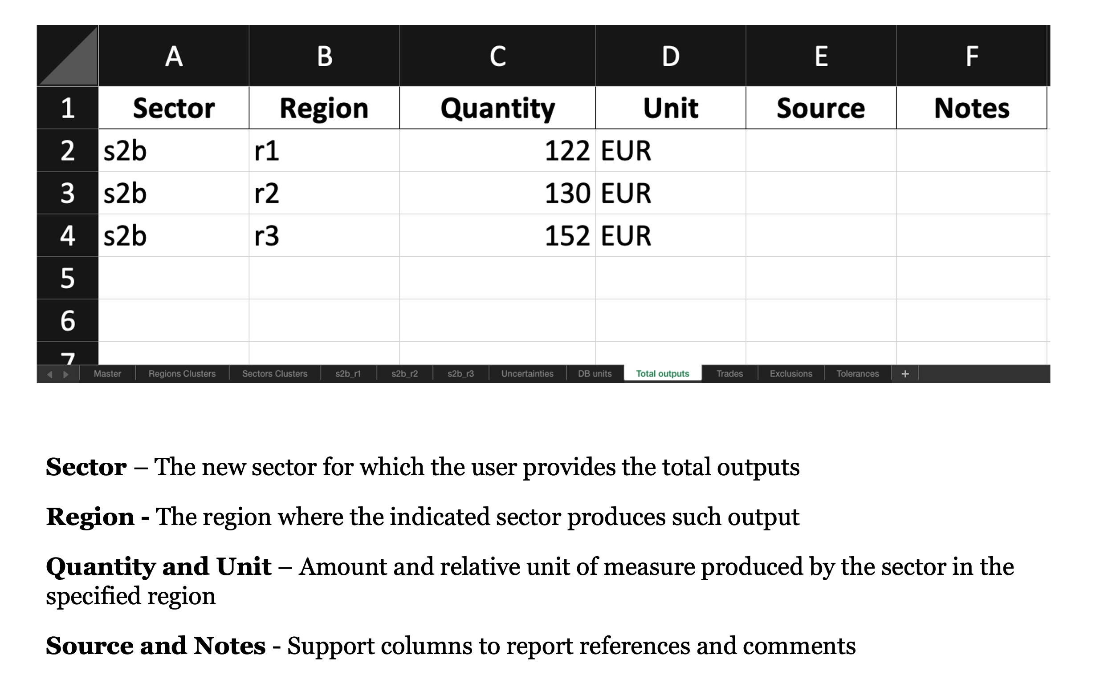Select the s2b cell in row 3
Viewport: 1104px width, 691px height.
[174, 193]
